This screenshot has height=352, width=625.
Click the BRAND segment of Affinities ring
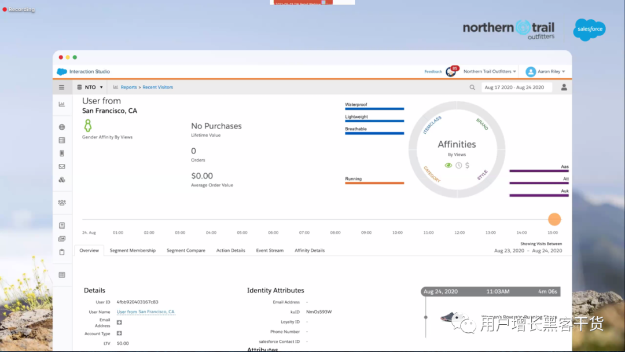(482, 124)
